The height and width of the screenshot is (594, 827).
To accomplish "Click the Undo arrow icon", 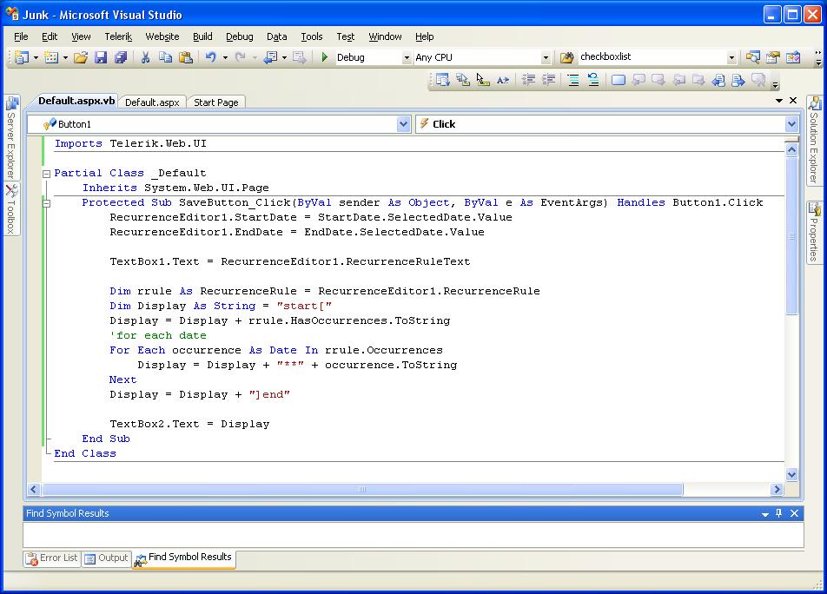I will coord(210,57).
